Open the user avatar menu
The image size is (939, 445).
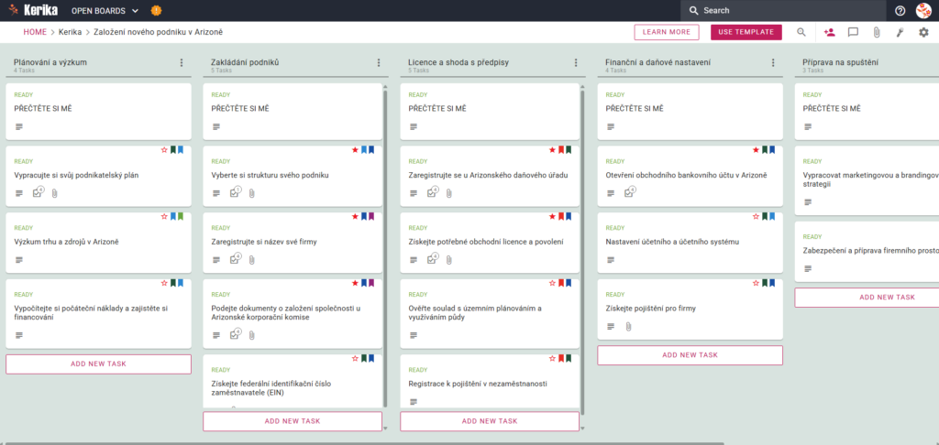tap(923, 11)
